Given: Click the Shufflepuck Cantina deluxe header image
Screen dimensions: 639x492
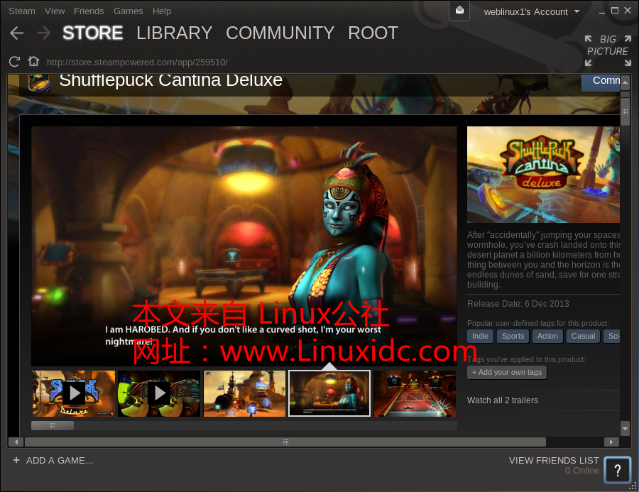Looking at the screenshot, I should 543,175.
